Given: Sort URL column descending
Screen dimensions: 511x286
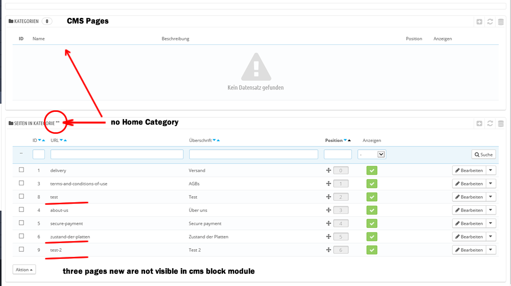Looking at the screenshot, I should pyautogui.click(x=61, y=140).
